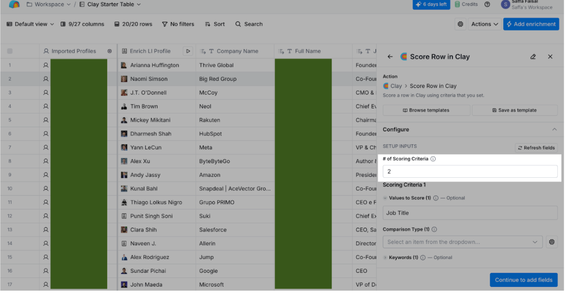Click the Add enrichment button

(531, 24)
